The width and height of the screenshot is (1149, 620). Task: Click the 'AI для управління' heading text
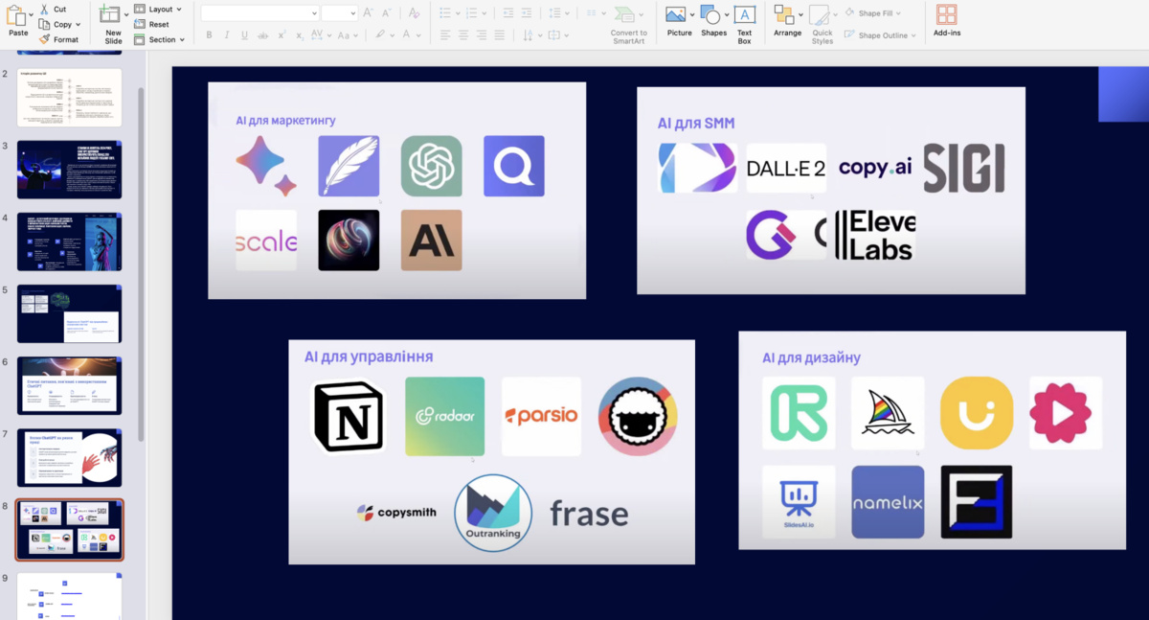coord(369,356)
